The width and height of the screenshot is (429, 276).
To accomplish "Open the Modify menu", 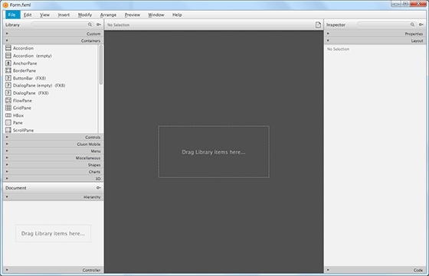I will [x=85, y=15].
